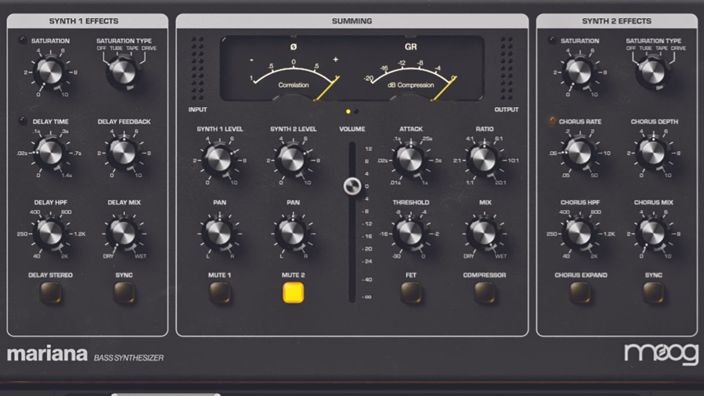Click the SUMMING section header

pyautogui.click(x=352, y=20)
